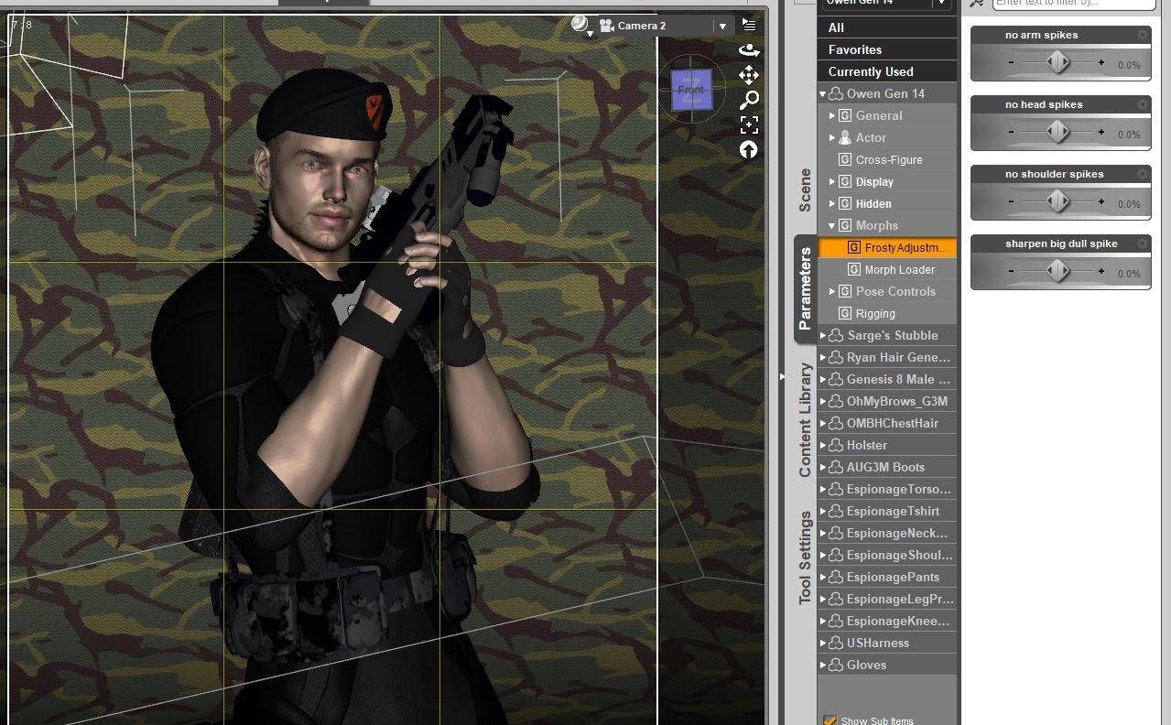Screen dimensions: 1171x725
Task: Click the no head spikes slider handle
Action: pyautogui.click(x=1057, y=132)
